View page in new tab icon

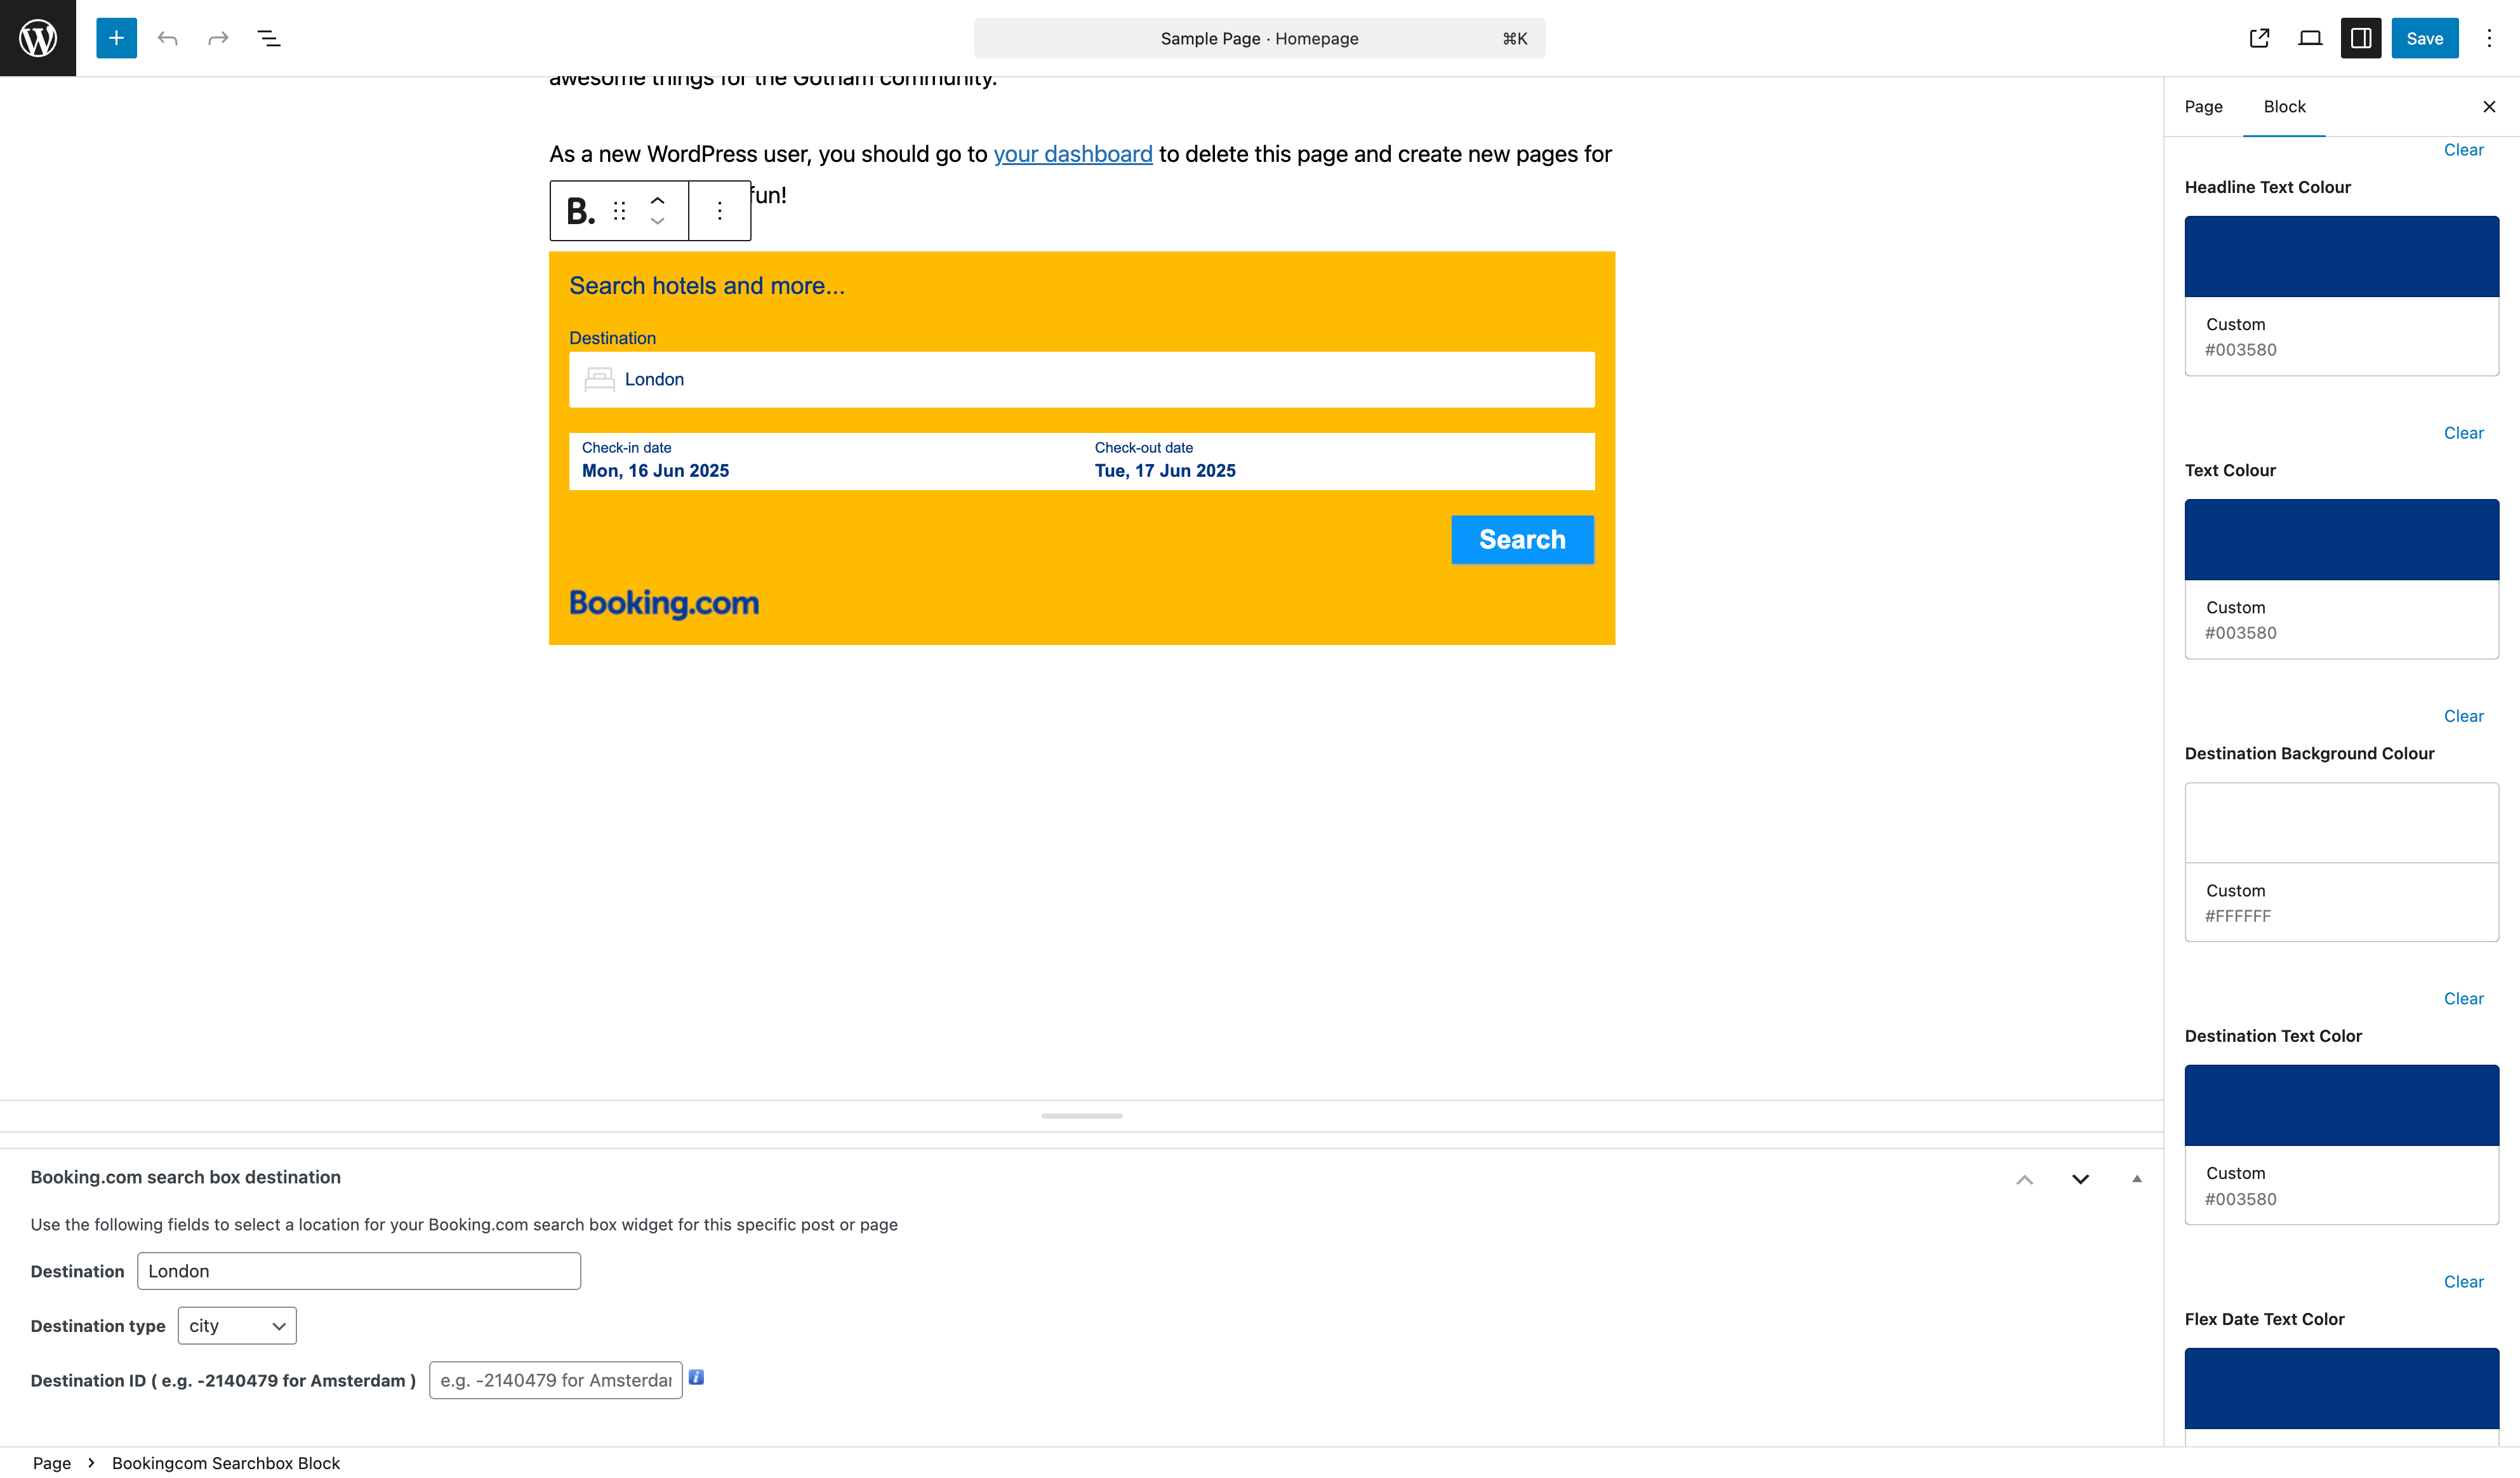pos(2259,38)
